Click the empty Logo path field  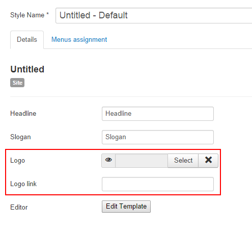[x=142, y=161]
